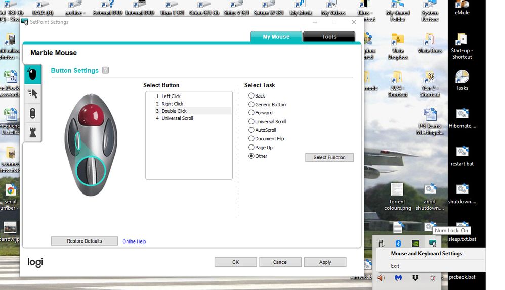Select the 2024 Shortcut folder icon
This screenshot has height=290, width=505.
tap(398, 84)
